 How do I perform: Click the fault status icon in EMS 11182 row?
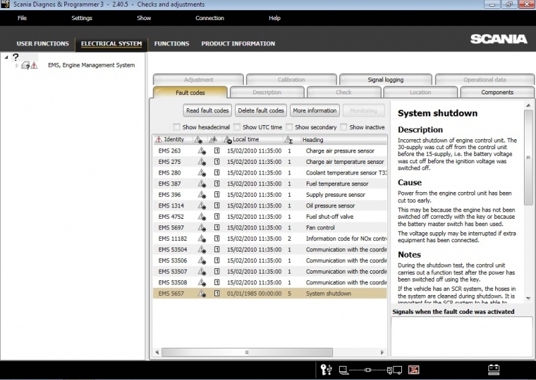(202, 238)
